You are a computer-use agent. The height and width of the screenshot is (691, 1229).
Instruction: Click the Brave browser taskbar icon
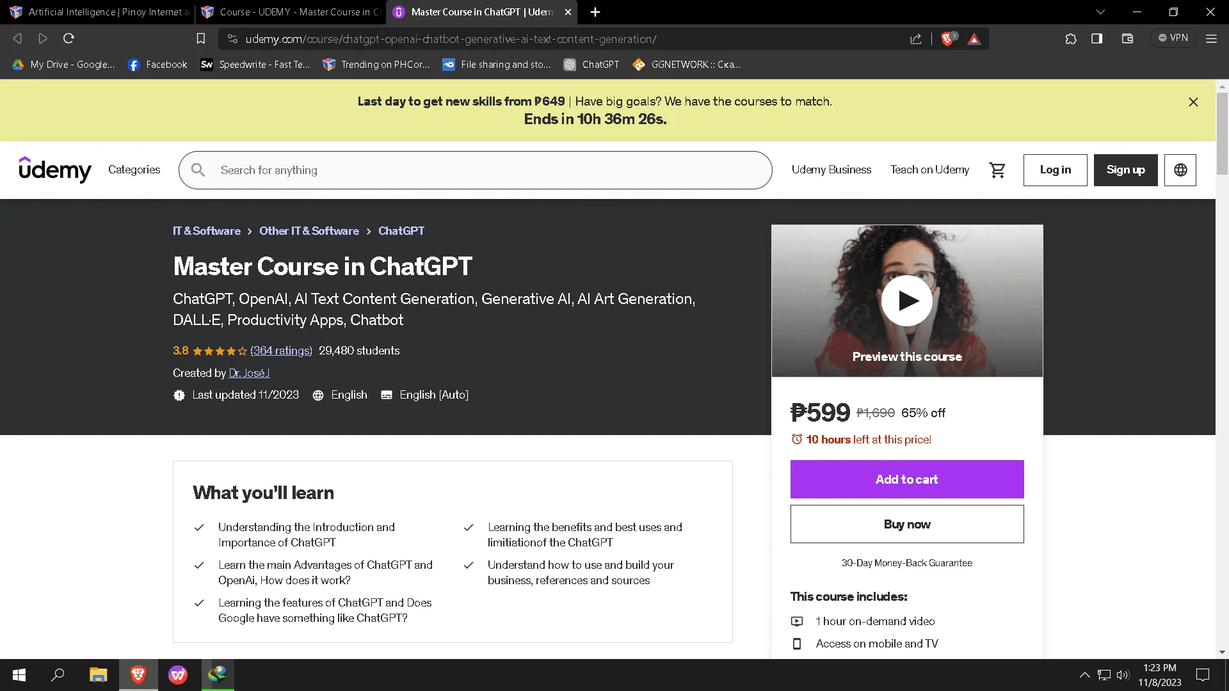tap(138, 675)
